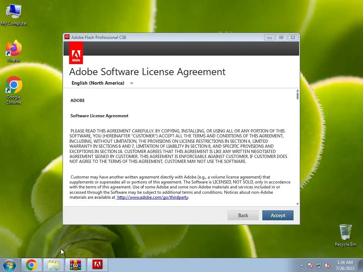This screenshot has height=272, width=363.
Task: Click the Adobe installer taskbar icon
Action: point(97,265)
